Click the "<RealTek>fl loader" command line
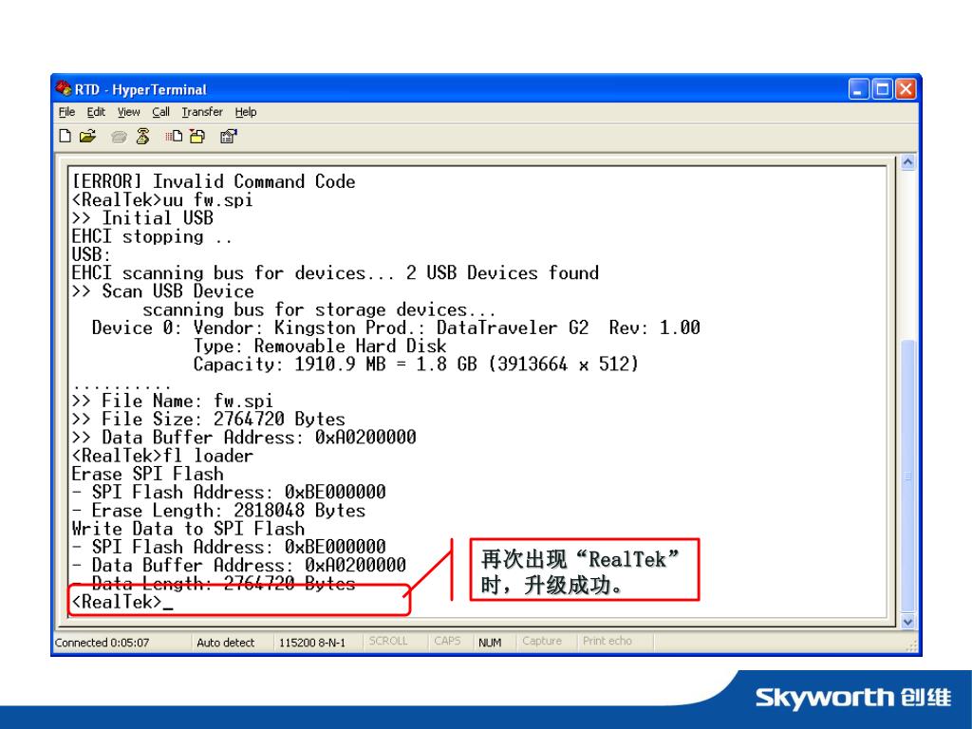This screenshot has height=729, width=972. [x=162, y=456]
